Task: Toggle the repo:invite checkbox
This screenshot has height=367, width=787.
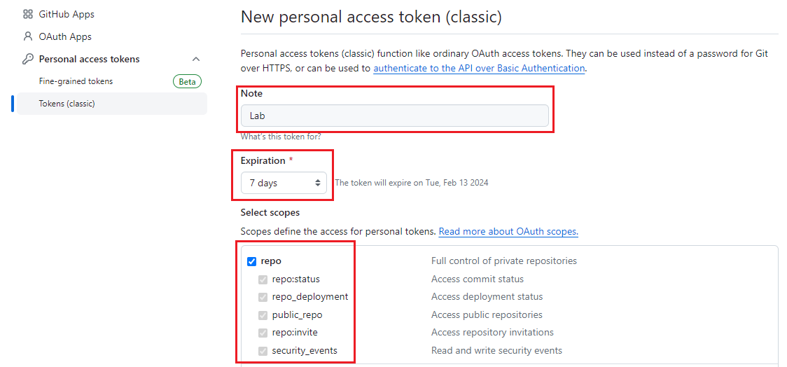Action: pos(263,333)
